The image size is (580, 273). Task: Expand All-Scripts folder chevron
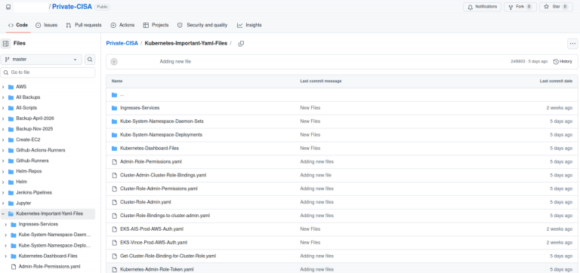click(3, 108)
